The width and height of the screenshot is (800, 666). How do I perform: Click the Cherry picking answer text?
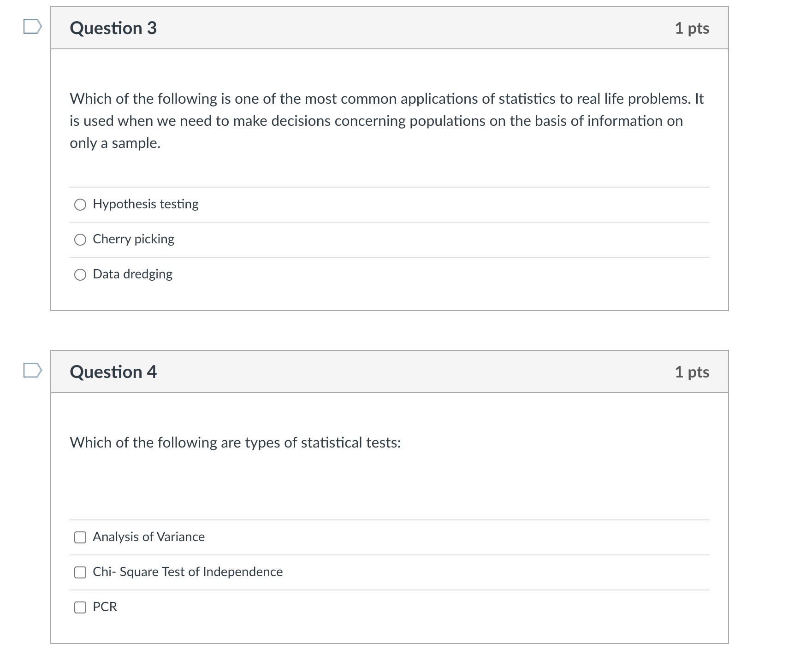click(x=134, y=239)
